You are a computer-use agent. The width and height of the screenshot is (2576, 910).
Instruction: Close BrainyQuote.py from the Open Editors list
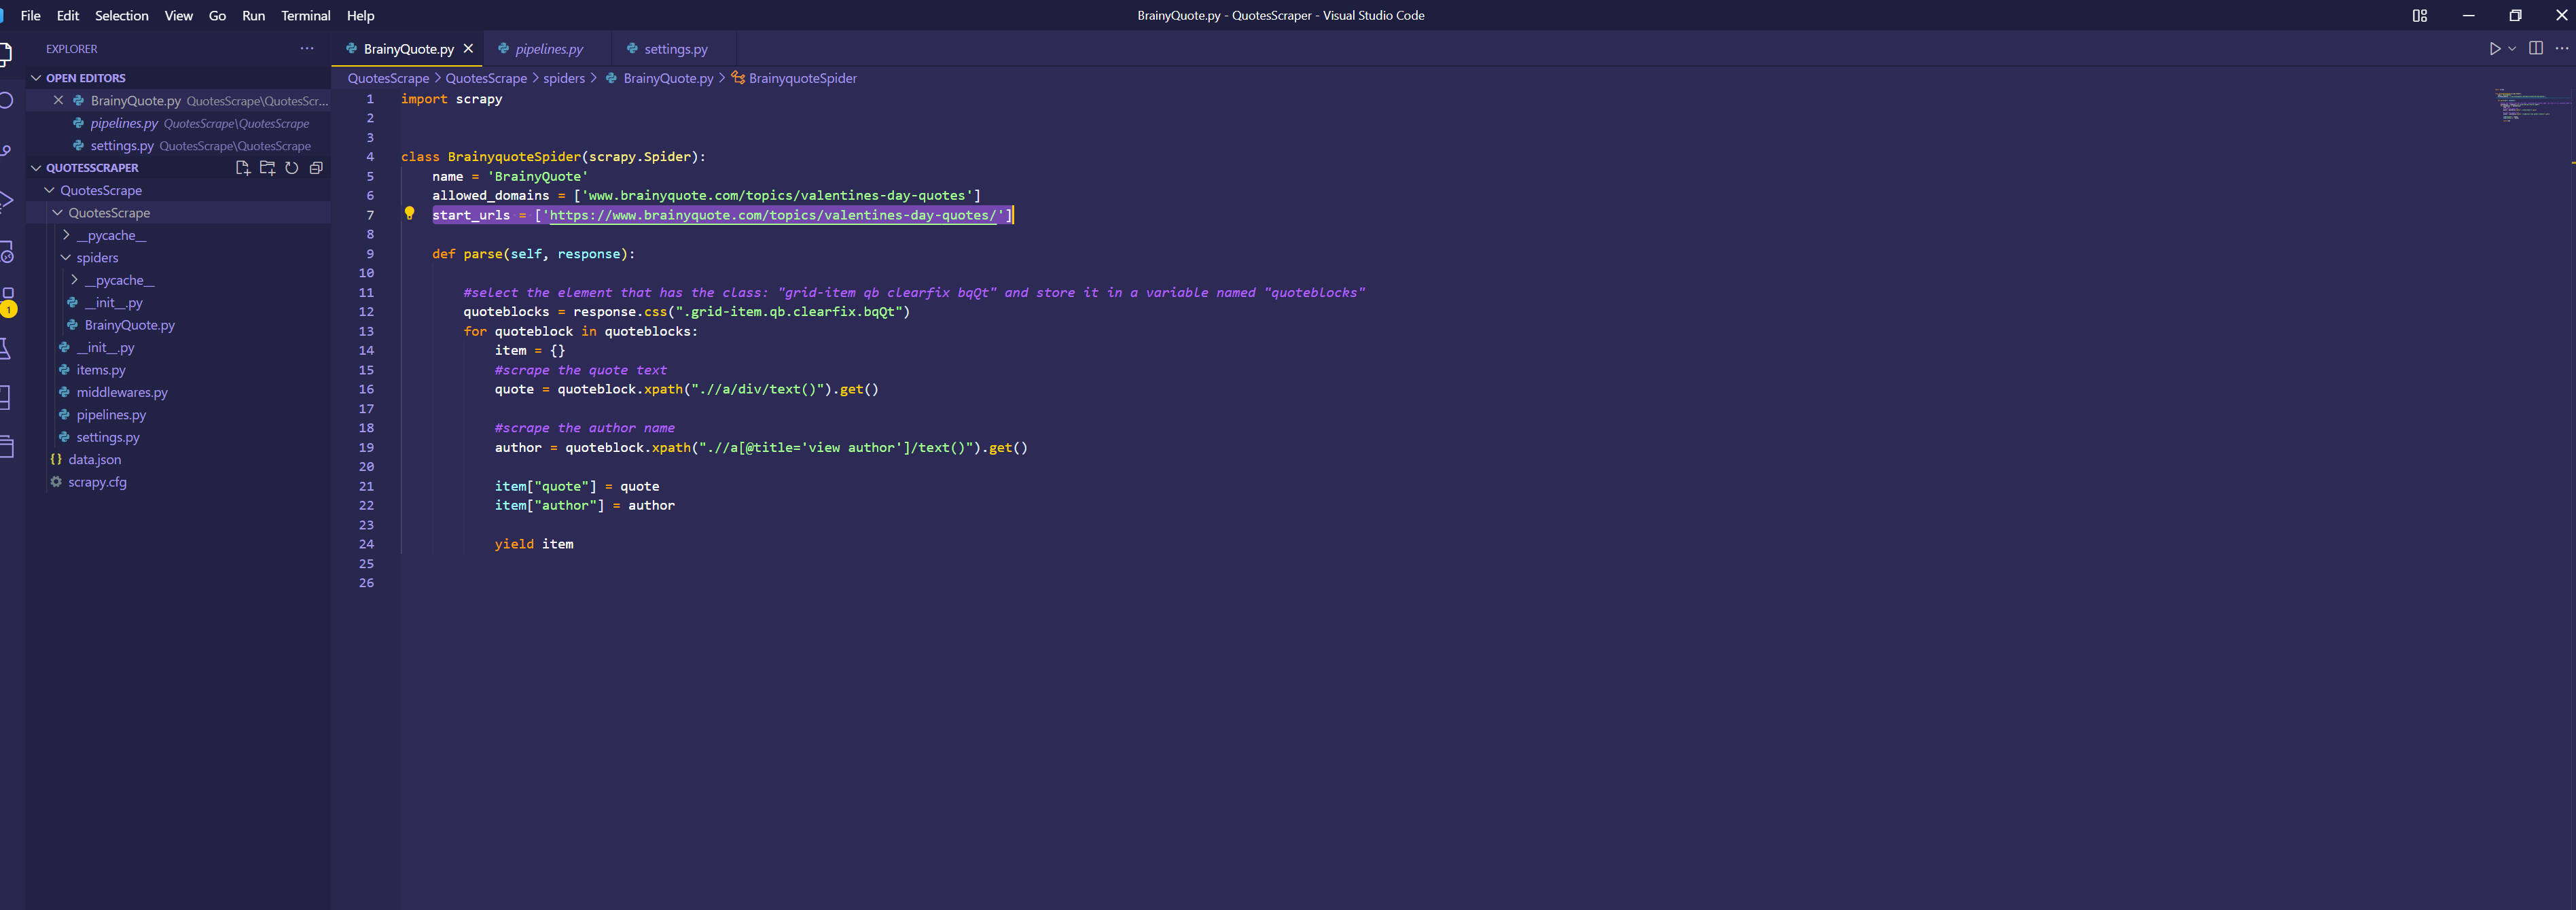[x=58, y=100]
